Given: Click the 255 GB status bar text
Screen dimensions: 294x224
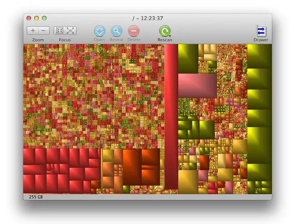Looking at the screenshot, I should [x=36, y=197].
